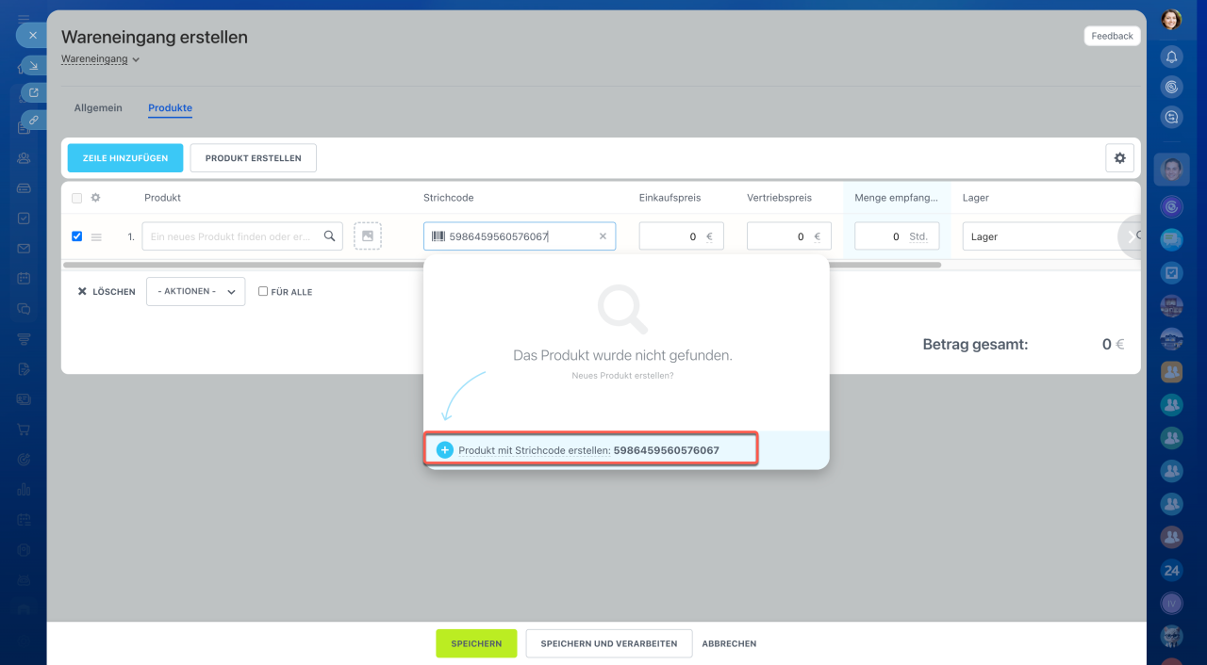The height and width of the screenshot is (665, 1207).
Task: Click the 'Neues Produkt erstellen?' text
Action: click(x=622, y=376)
